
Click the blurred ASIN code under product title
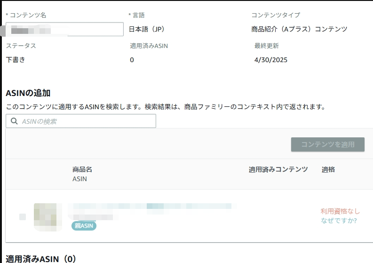coord(93,217)
